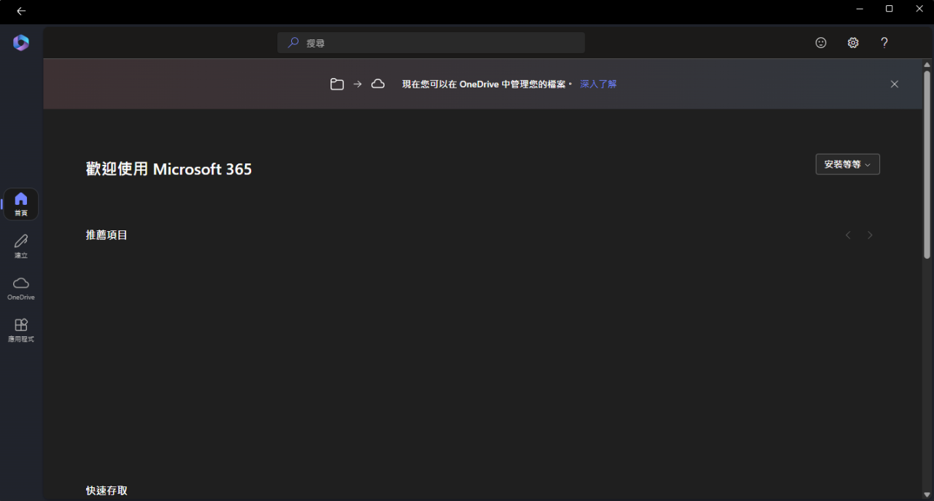Open the 建立 (Create) sidebar tab
Screen dimensions: 934x501
click(21, 246)
